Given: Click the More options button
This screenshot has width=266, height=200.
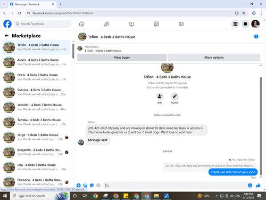Looking at the screenshot, I should pos(214,58).
